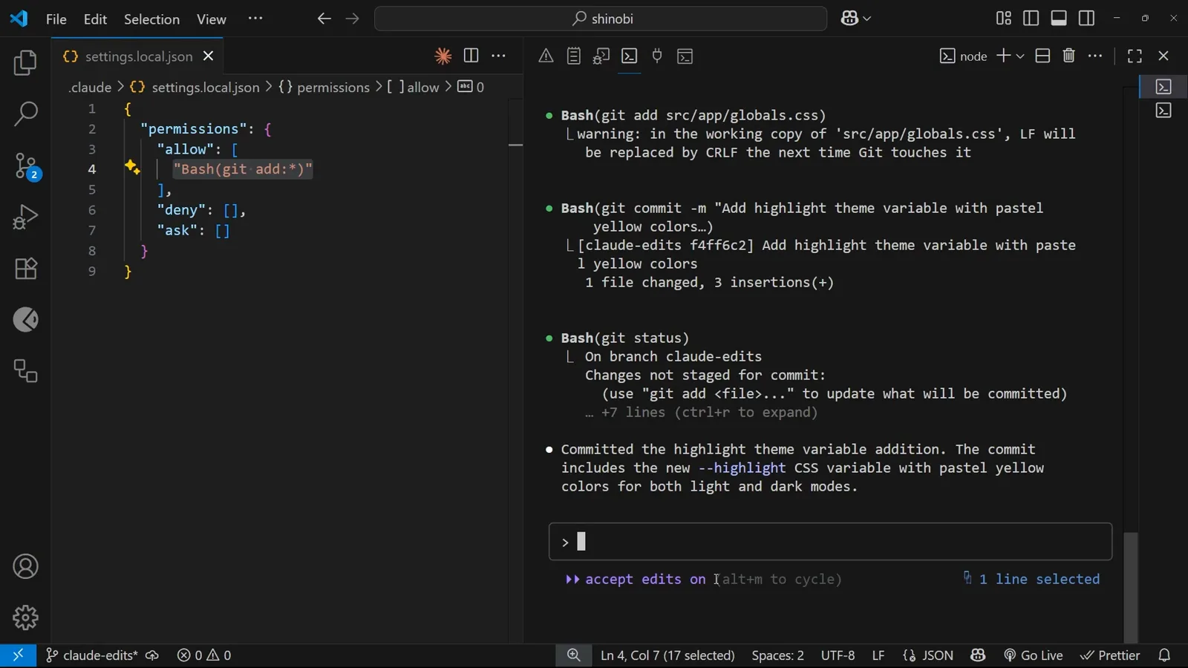The height and width of the screenshot is (668, 1188).
Task: Open the Manage gear menu
Action: 25,618
